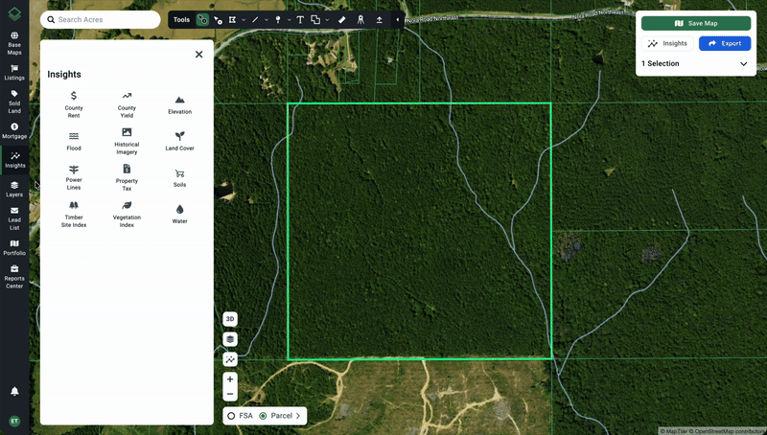Viewport: 767px width, 435px height.
Task: Collapse the Tools bar arrow
Action: [x=397, y=19]
